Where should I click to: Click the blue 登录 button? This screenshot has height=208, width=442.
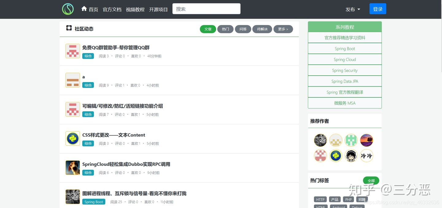378,9
